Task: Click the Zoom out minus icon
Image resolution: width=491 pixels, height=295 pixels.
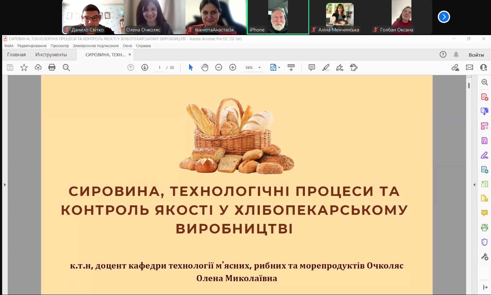Action: click(x=218, y=67)
